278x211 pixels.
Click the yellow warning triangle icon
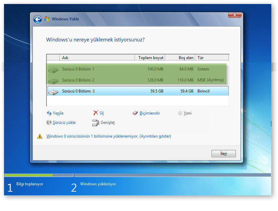coord(40,136)
